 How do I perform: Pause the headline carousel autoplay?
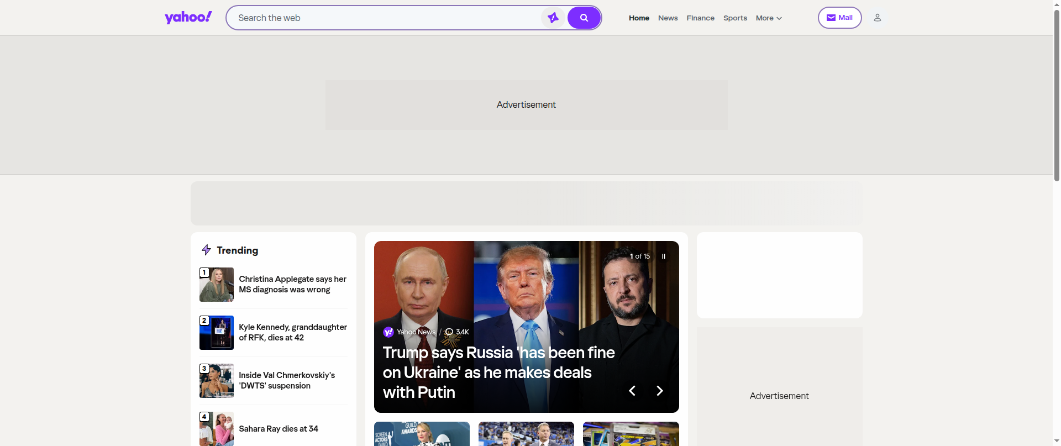click(663, 256)
